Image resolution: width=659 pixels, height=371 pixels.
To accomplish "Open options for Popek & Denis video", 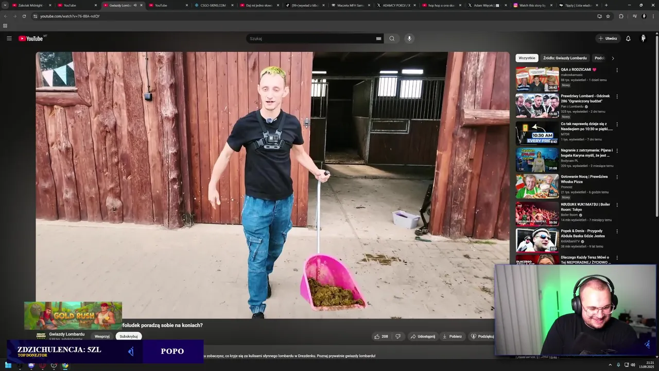I will tap(617, 231).
